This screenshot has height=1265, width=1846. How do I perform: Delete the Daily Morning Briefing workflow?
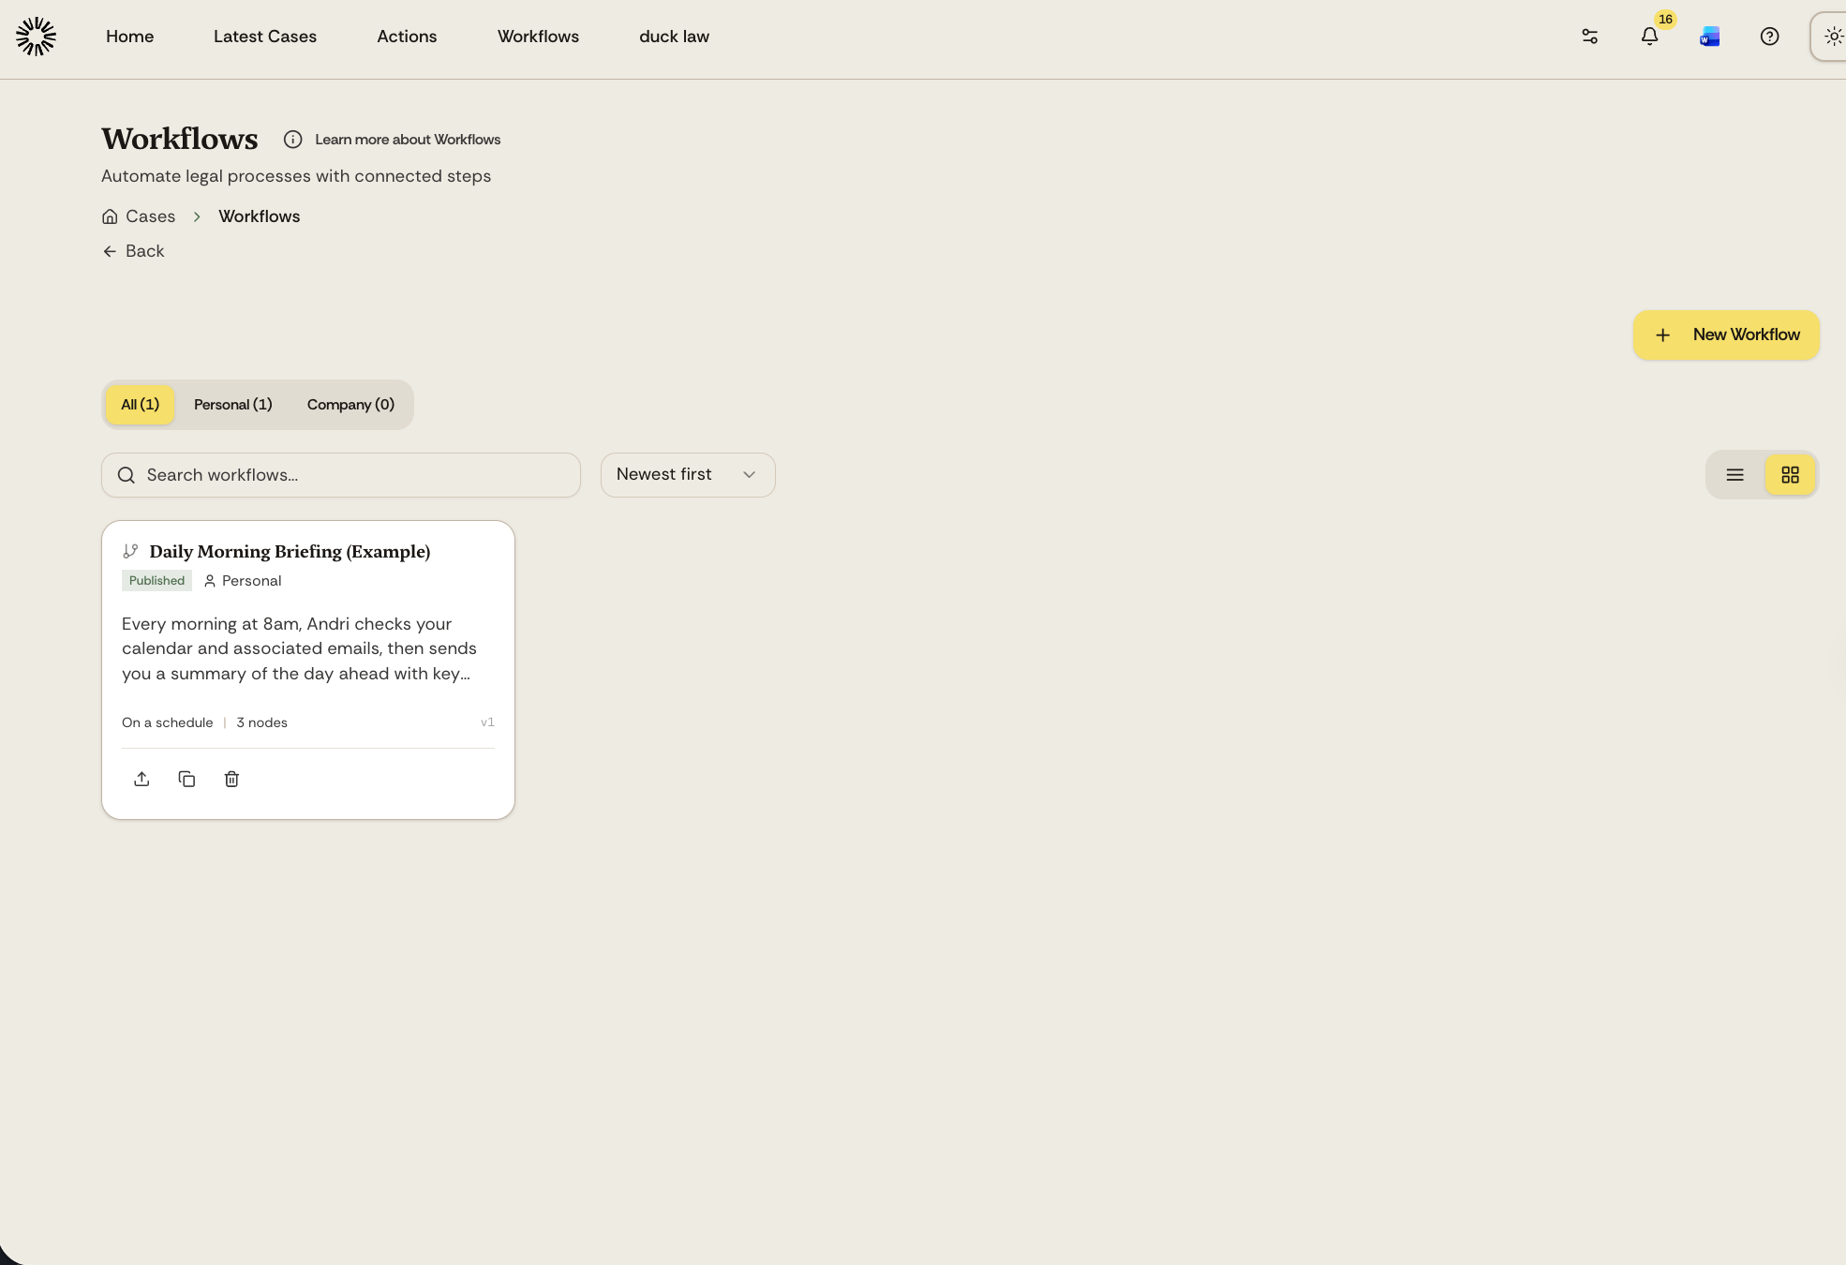231,779
